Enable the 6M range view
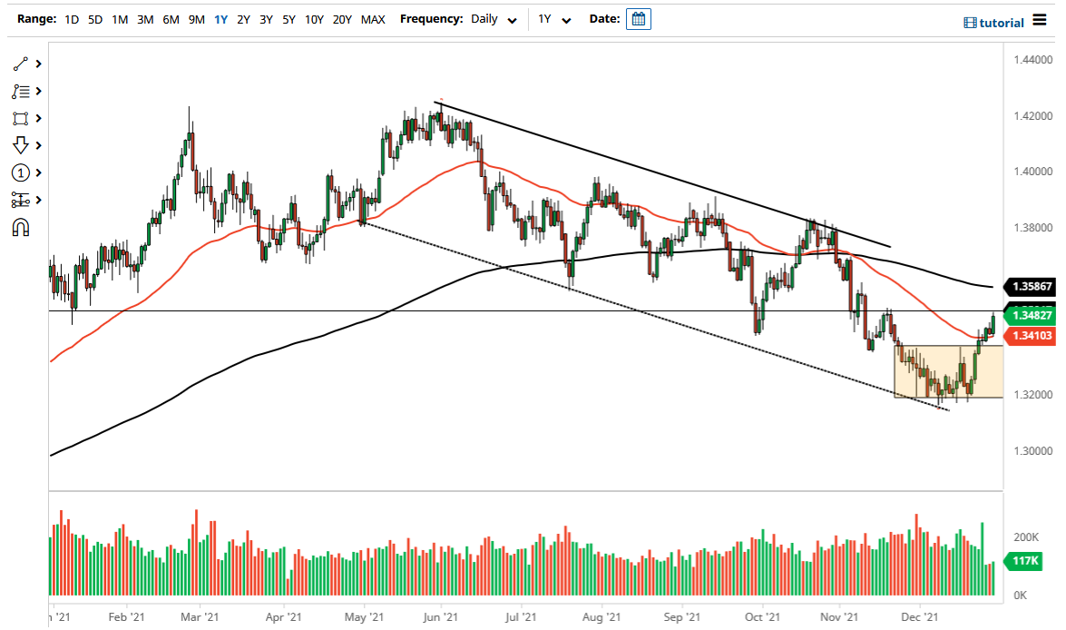The image size is (1066, 630). (169, 18)
